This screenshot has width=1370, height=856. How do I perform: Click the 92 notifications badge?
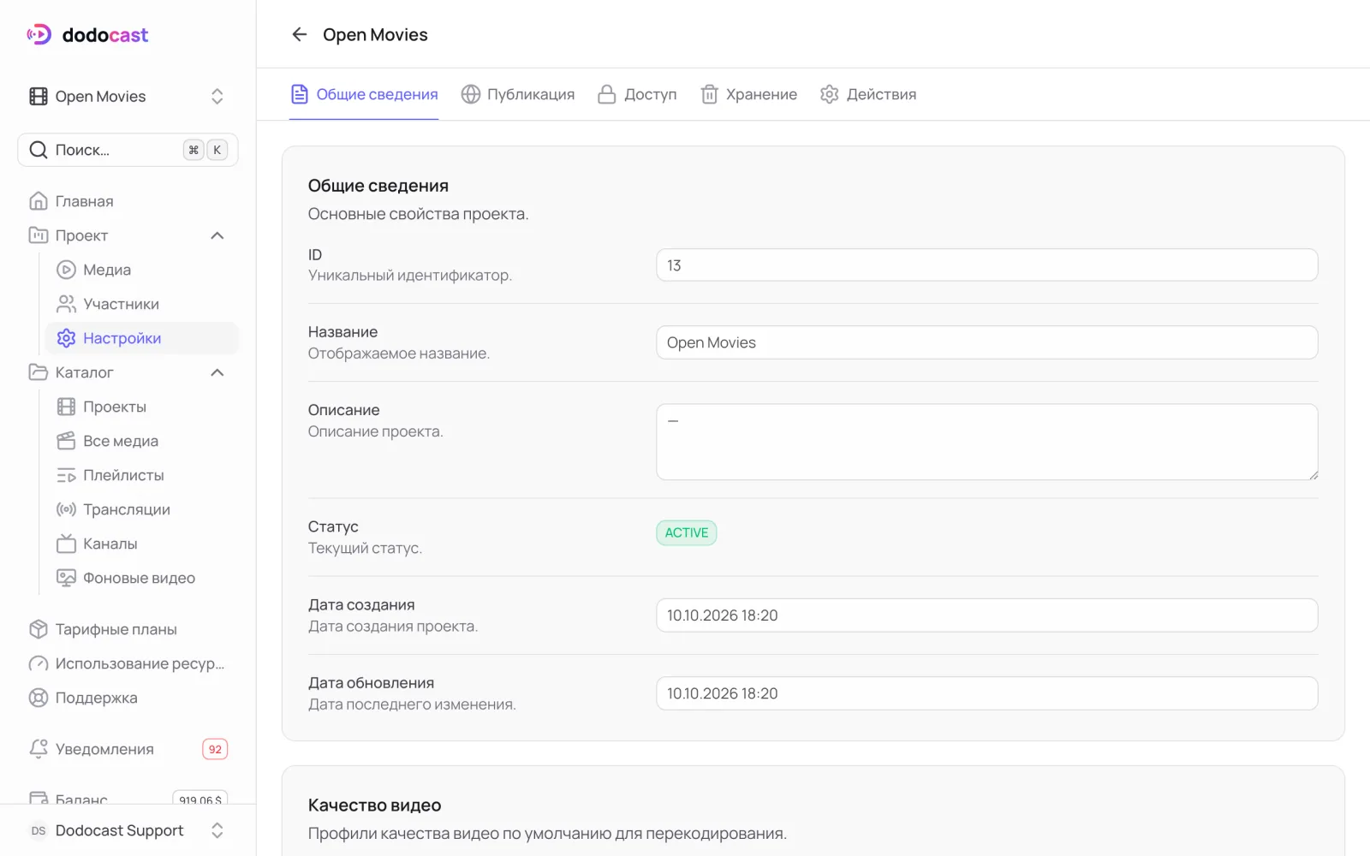point(215,749)
